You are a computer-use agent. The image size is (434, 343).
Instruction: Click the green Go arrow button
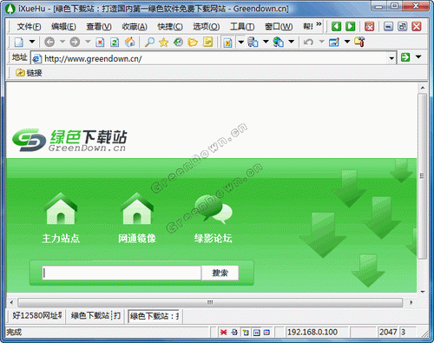coord(405,57)
